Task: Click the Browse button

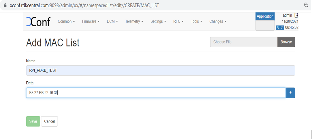Action: click(x=286, y=42)
